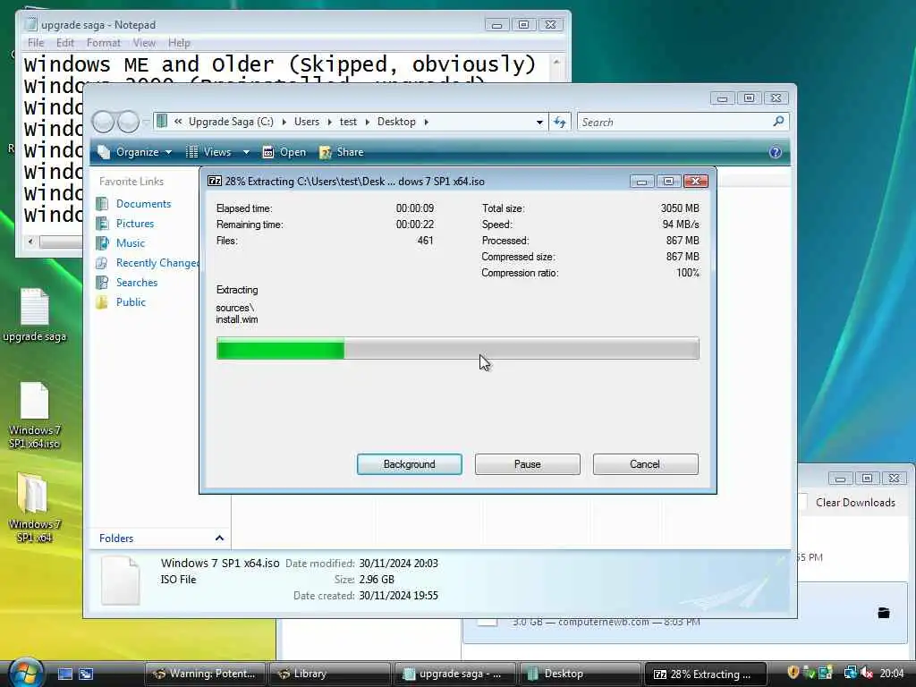Viewport: 916px width, 687px height.
Task: Open Notepad Help menu
Action: click(179, 43)
